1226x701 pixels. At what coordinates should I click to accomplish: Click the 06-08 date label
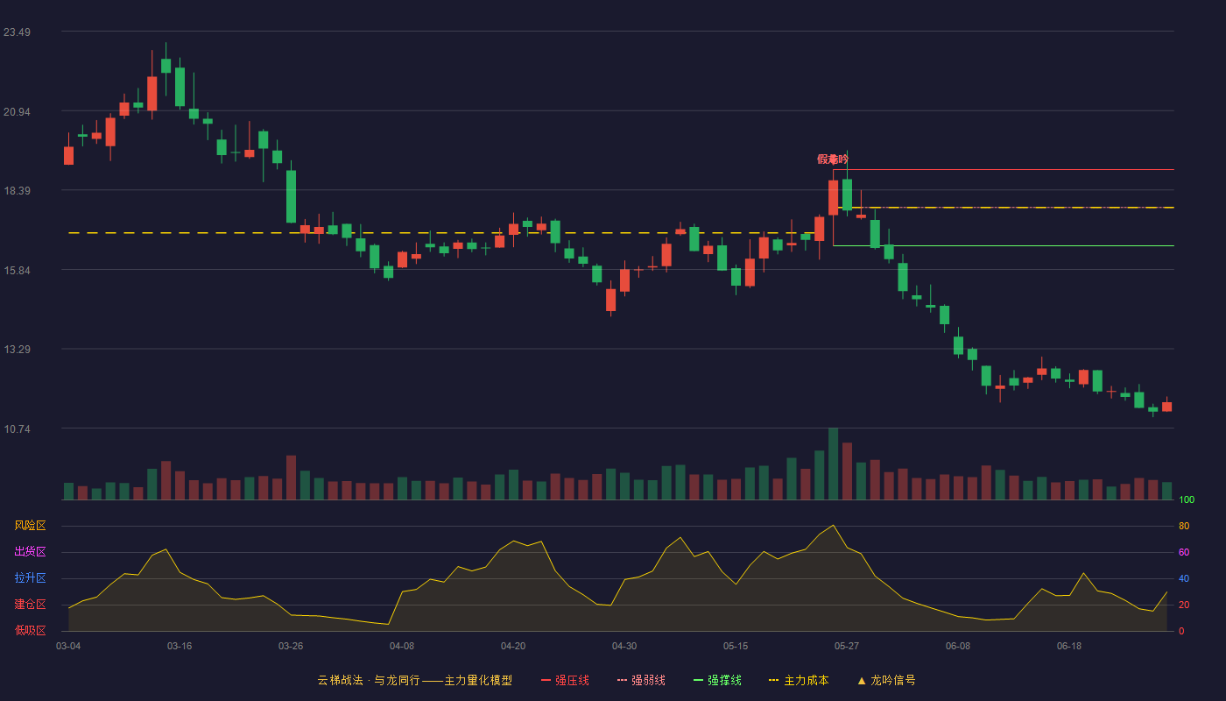[958, 646]
